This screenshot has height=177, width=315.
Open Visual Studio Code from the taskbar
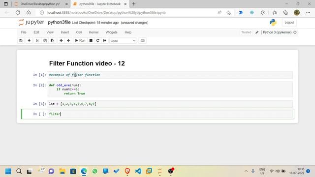tap(138, 171)
